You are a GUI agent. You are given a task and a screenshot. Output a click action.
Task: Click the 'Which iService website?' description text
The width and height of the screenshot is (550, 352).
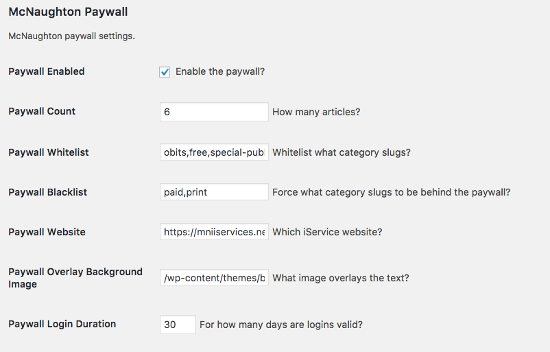tap(327, 232)
